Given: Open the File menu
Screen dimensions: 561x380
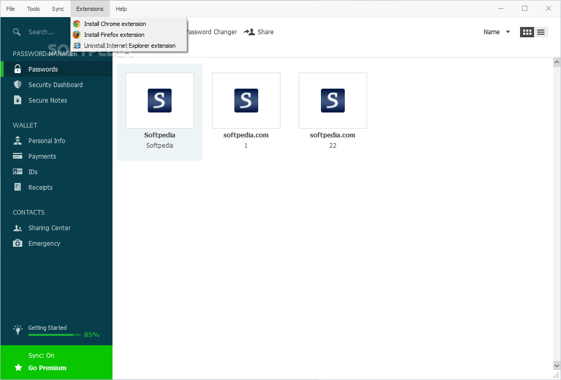Looking at the screenshot, I should click(10, 9).
